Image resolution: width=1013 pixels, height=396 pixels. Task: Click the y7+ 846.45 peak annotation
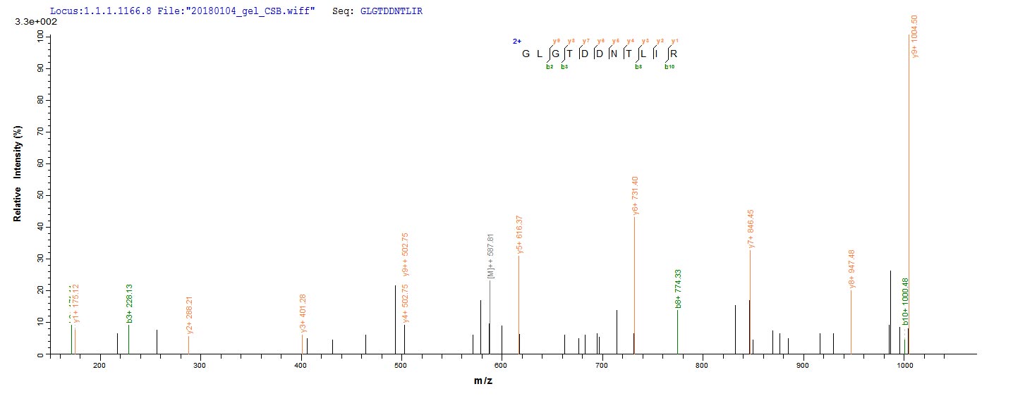751,228
